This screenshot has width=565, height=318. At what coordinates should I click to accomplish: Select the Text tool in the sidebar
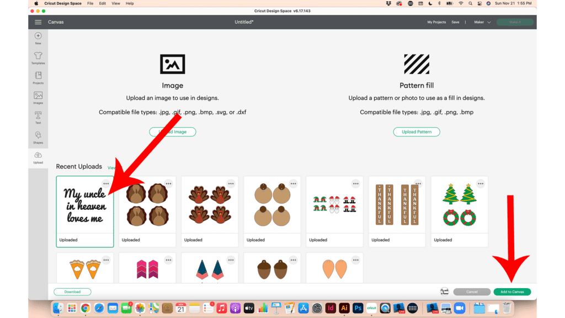(x=38, y=117)
